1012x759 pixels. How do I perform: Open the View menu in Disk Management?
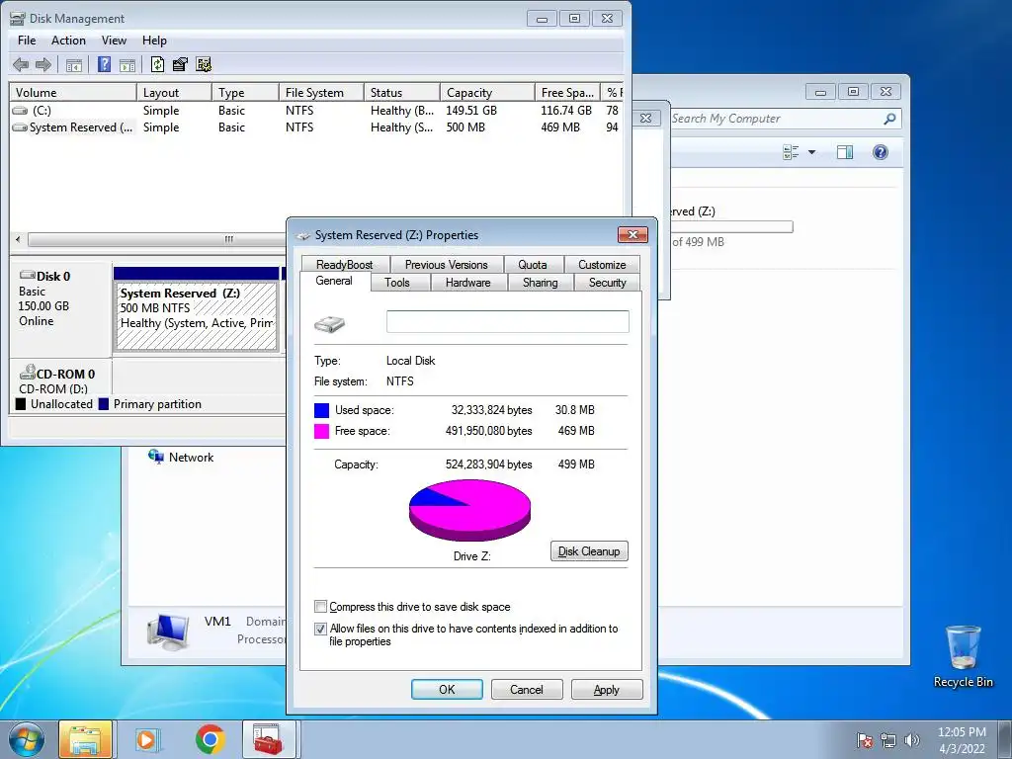click(114, 40)
